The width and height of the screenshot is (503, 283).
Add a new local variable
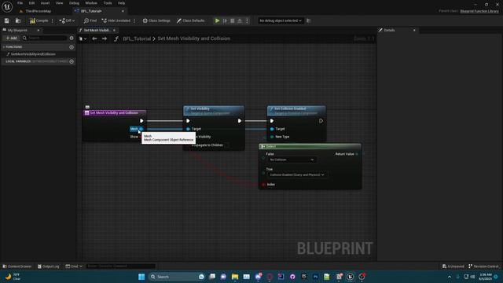coord(72,61)
